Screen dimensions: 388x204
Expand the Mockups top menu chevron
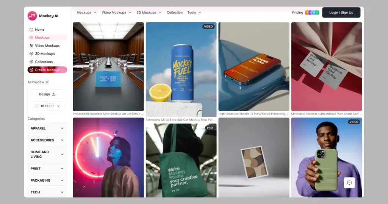tap(95, 13)
